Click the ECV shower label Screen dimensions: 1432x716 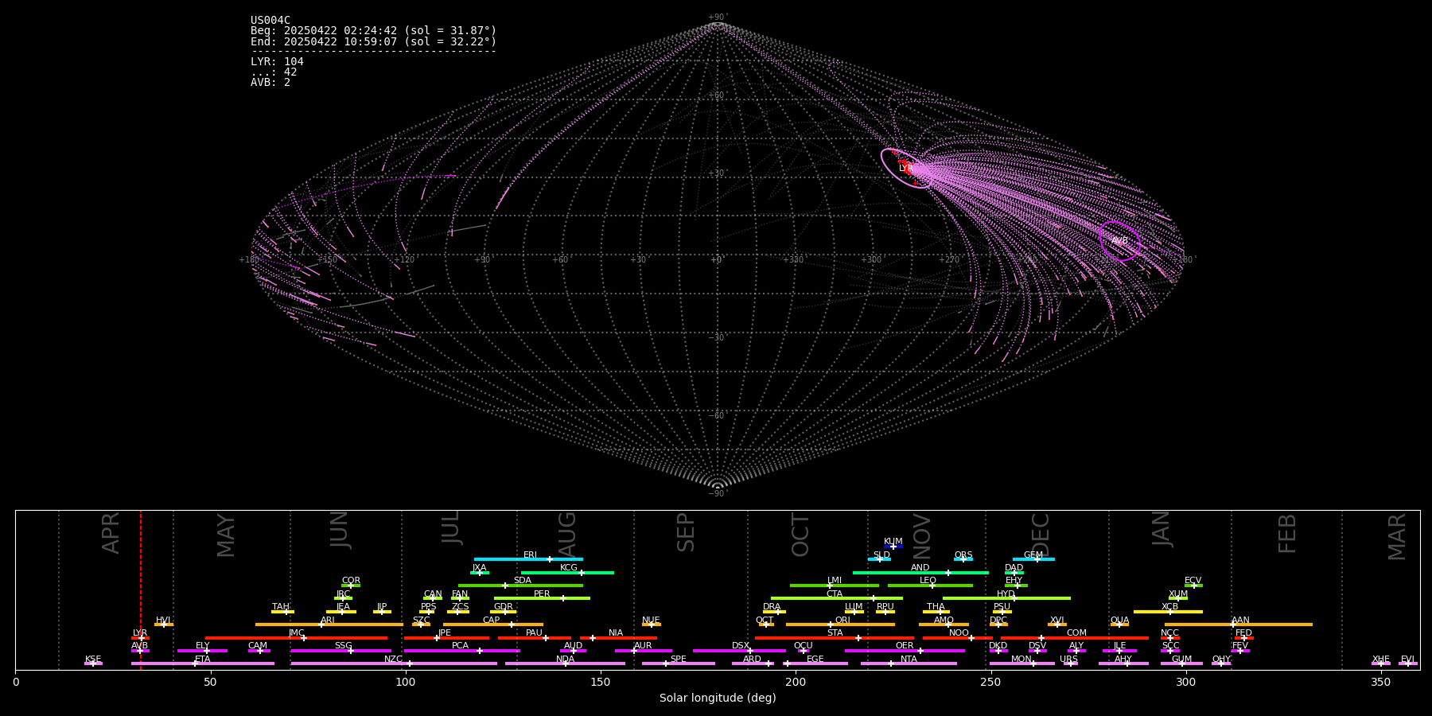pos(1193,581)
